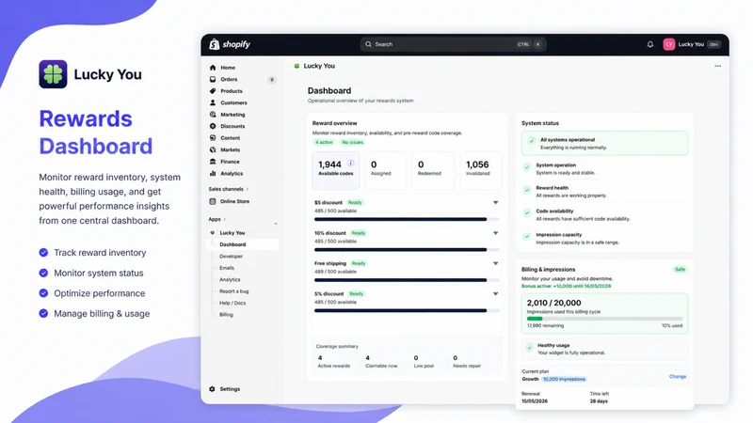Click the 4 active badge
Screen dimensions: 753x423
pyautogui.click(x=324, y=143)
